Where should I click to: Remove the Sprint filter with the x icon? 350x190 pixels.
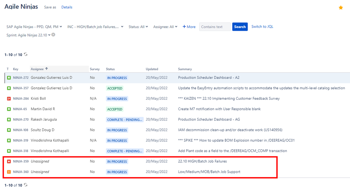pyautogui.click(x=53, y=35)
